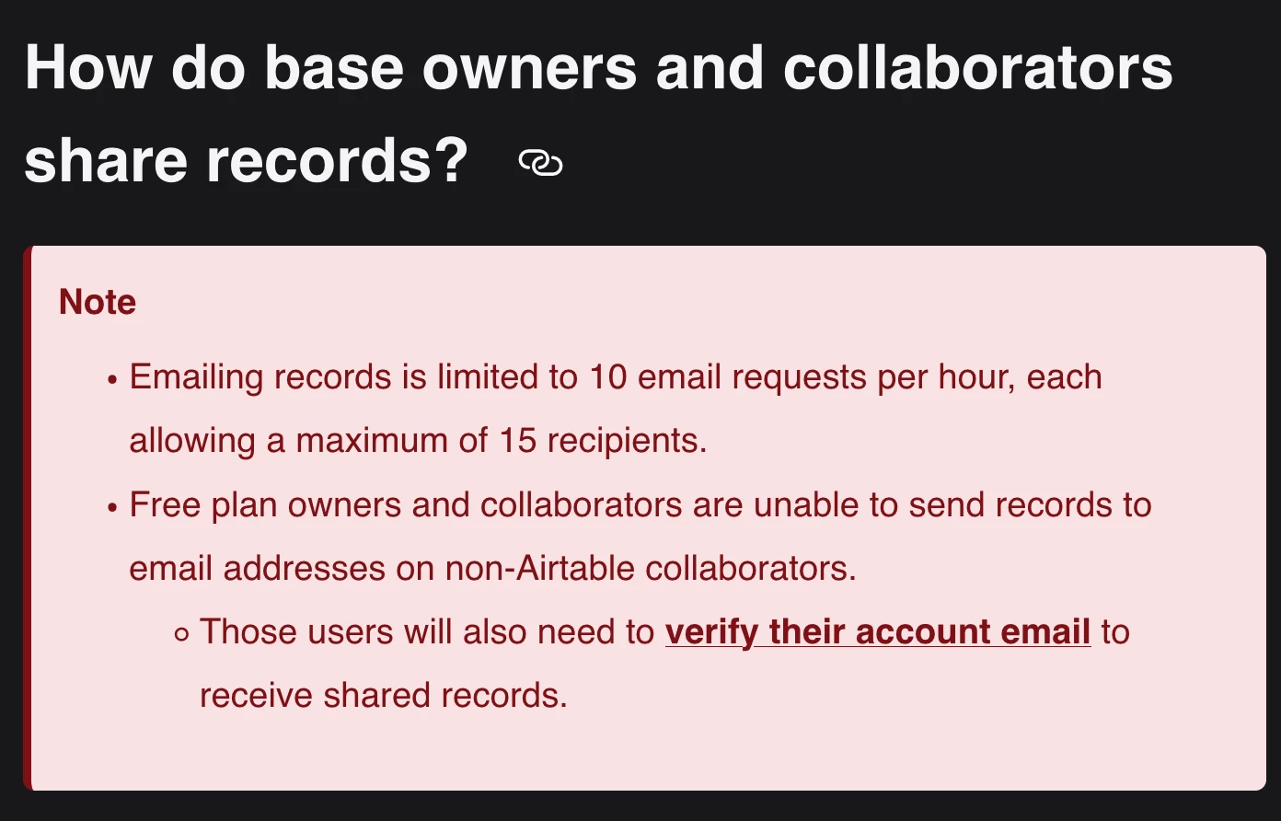Select the bold "Note" label

98,302
